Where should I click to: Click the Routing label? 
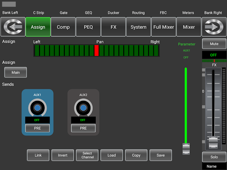pos(138,13)
